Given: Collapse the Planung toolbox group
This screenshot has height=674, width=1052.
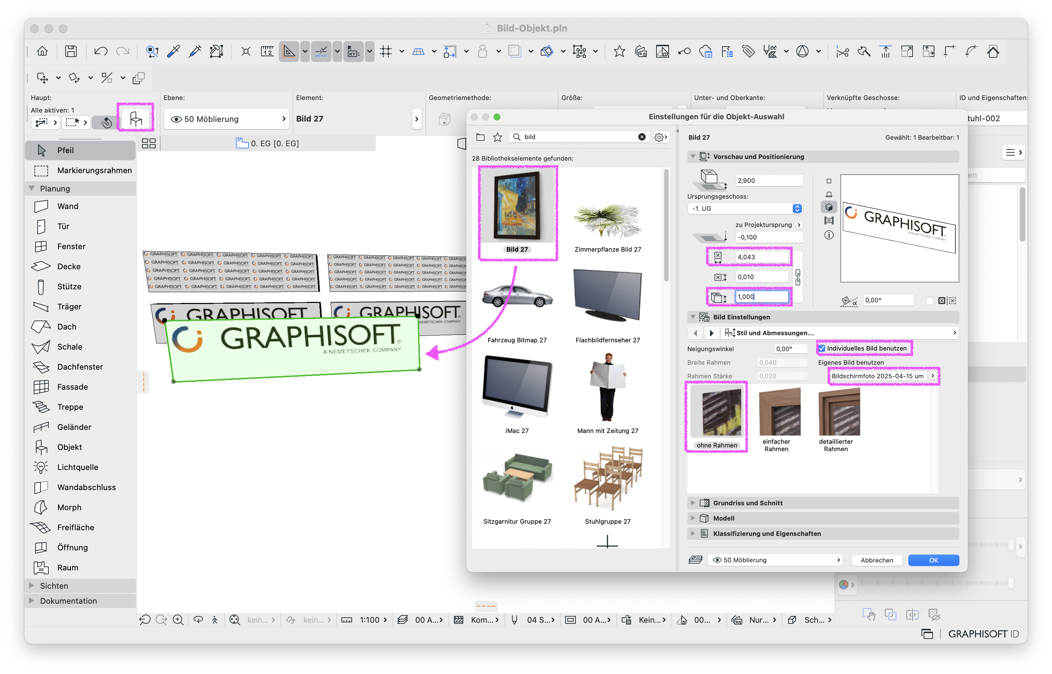Looking at the screenshot, I should [31, 188].
